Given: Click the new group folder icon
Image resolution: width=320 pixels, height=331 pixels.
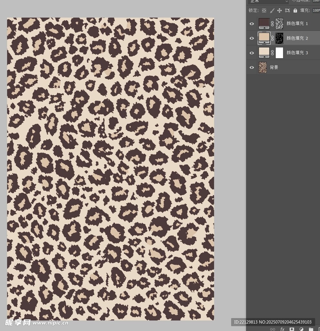Looking at the screenshot, I should 311,329.
